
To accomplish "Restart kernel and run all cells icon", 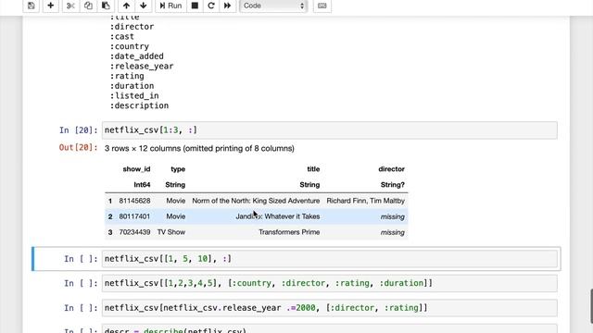I will tap(227, 6).
